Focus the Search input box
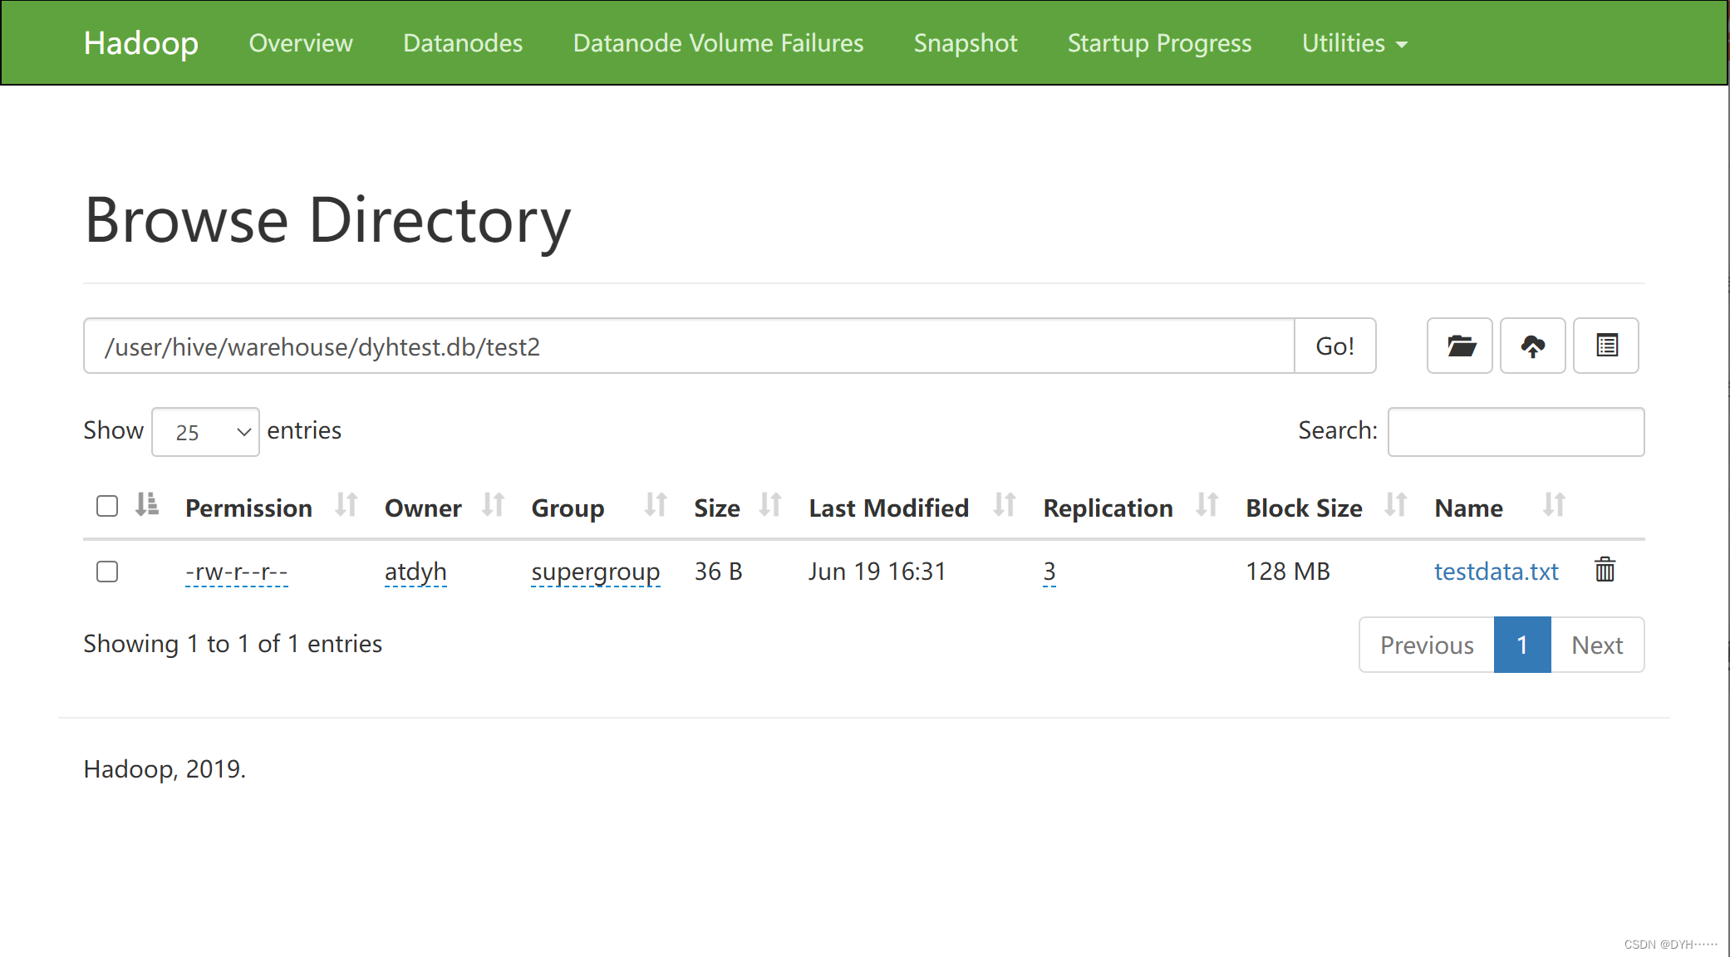 pos(1516,432)
